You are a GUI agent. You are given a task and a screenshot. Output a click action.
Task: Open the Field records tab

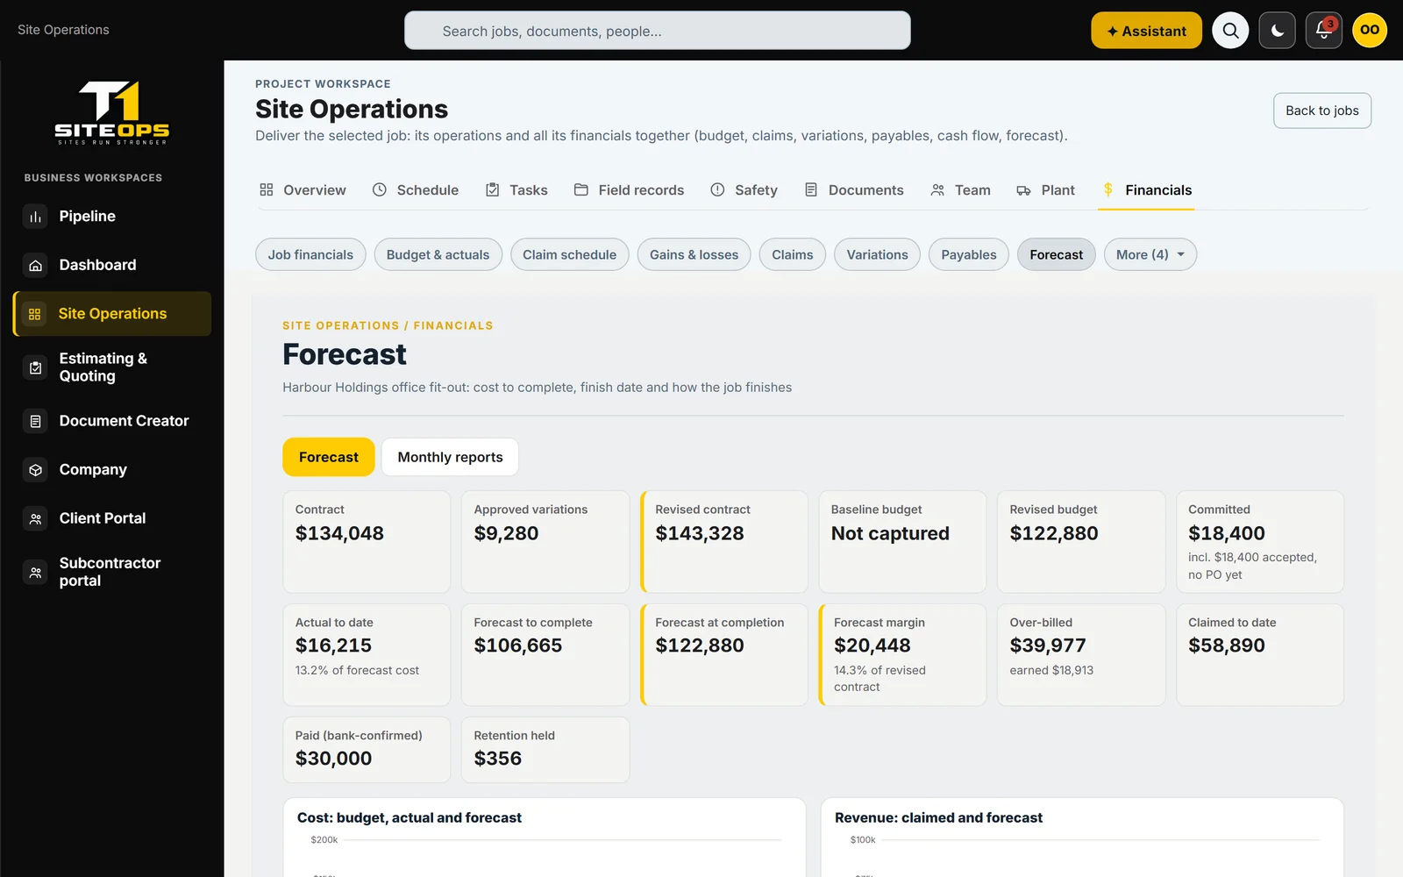(629, 189)
